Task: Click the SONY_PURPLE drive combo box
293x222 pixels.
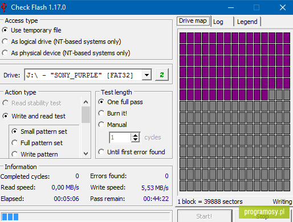Action: 88,75
